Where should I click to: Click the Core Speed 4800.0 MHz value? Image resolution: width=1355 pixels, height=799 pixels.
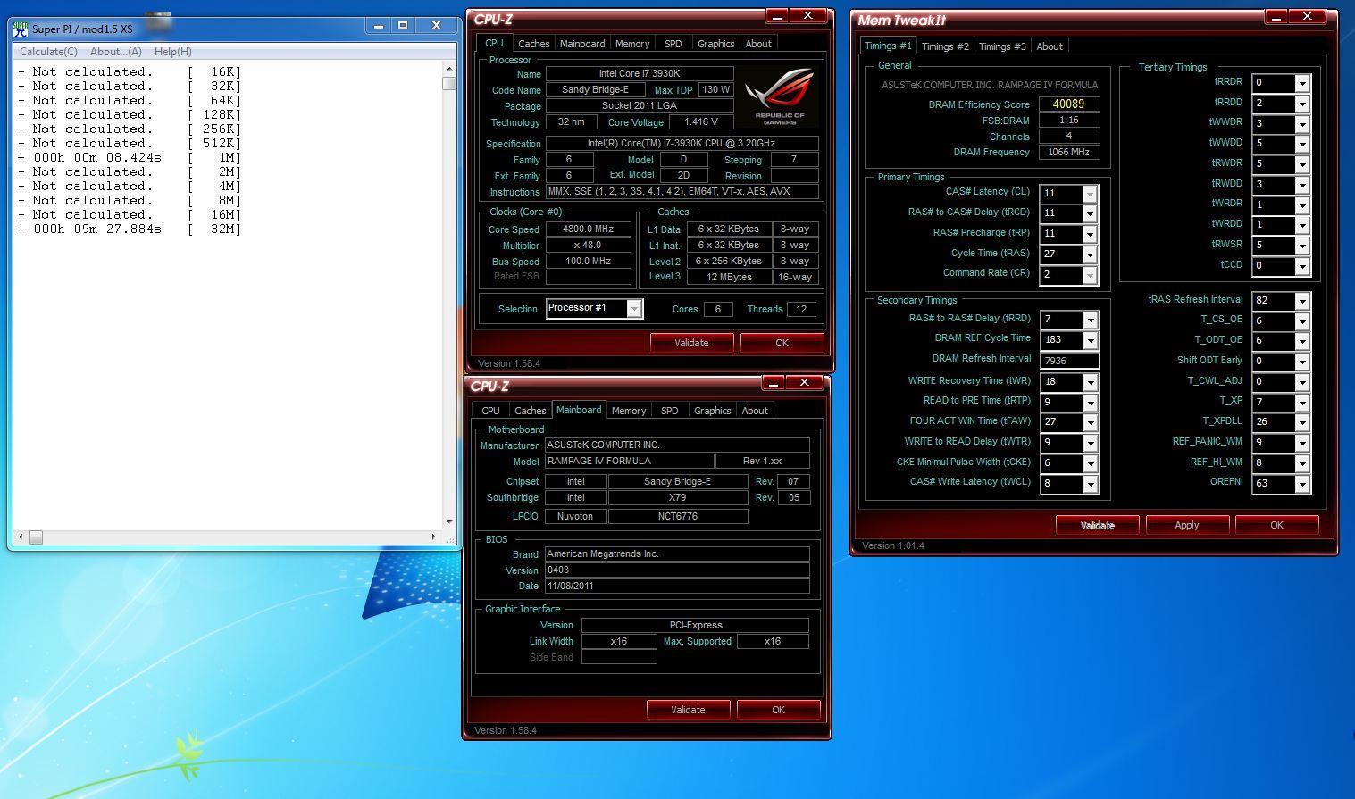[x=588, y=229]
